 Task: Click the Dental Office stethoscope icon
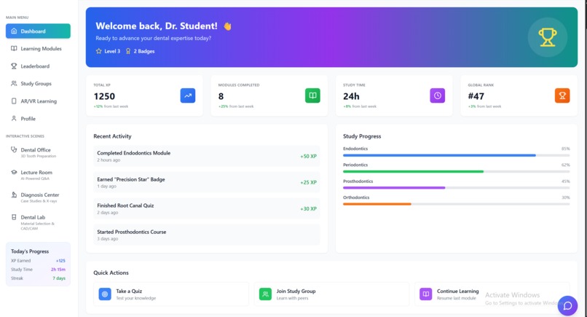pos(14,149)
